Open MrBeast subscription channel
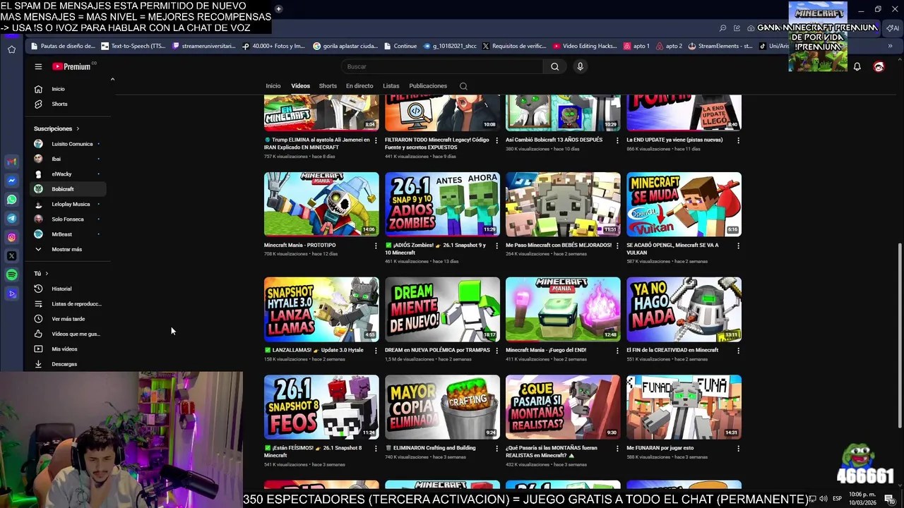This screenshot has height=508, width=904. [x=69, y=234]
